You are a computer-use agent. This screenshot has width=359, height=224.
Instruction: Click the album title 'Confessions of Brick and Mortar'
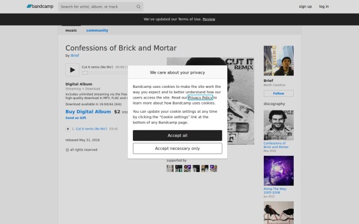coord(121,48)
